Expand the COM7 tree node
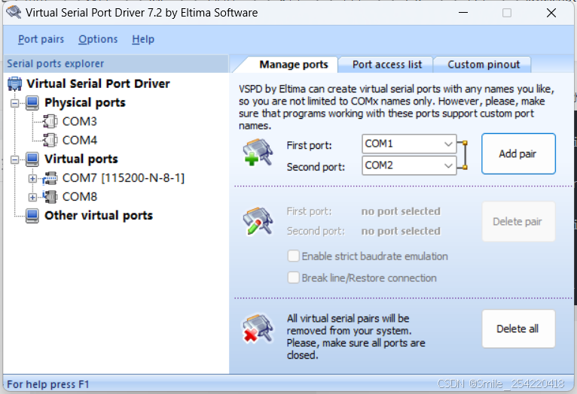The image size is (577, 394). coord(32,178)
